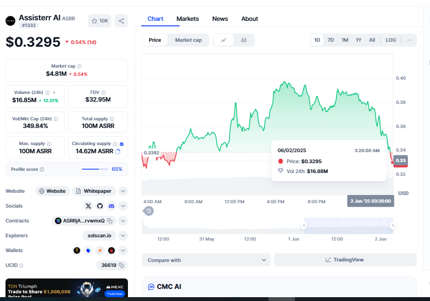The height and width of the screenshot is (301, 430).
Task: Expand the Wallets chevron
Action: pyautogui.click(x=123, y=250)
